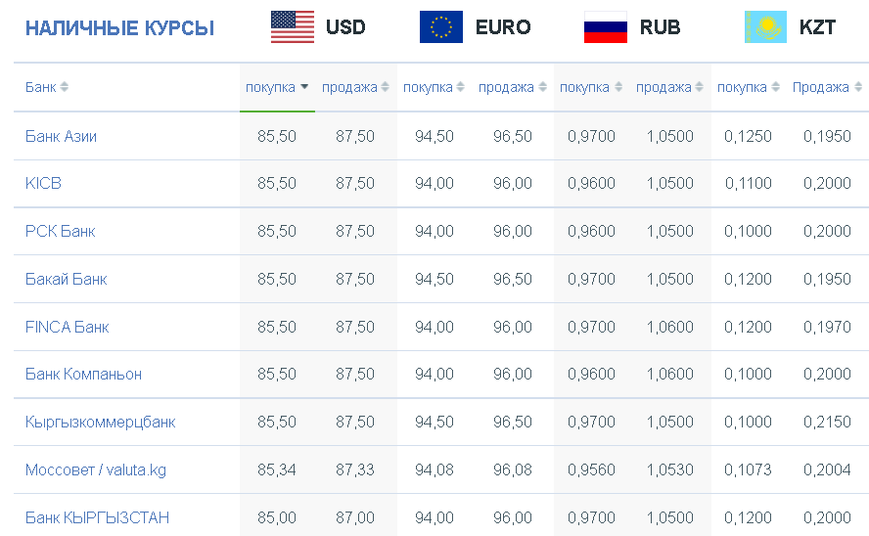Click the European Union flag icon
Image resolution: width=869 pixels, height=536 pixels.
click(x=441, y=27)
